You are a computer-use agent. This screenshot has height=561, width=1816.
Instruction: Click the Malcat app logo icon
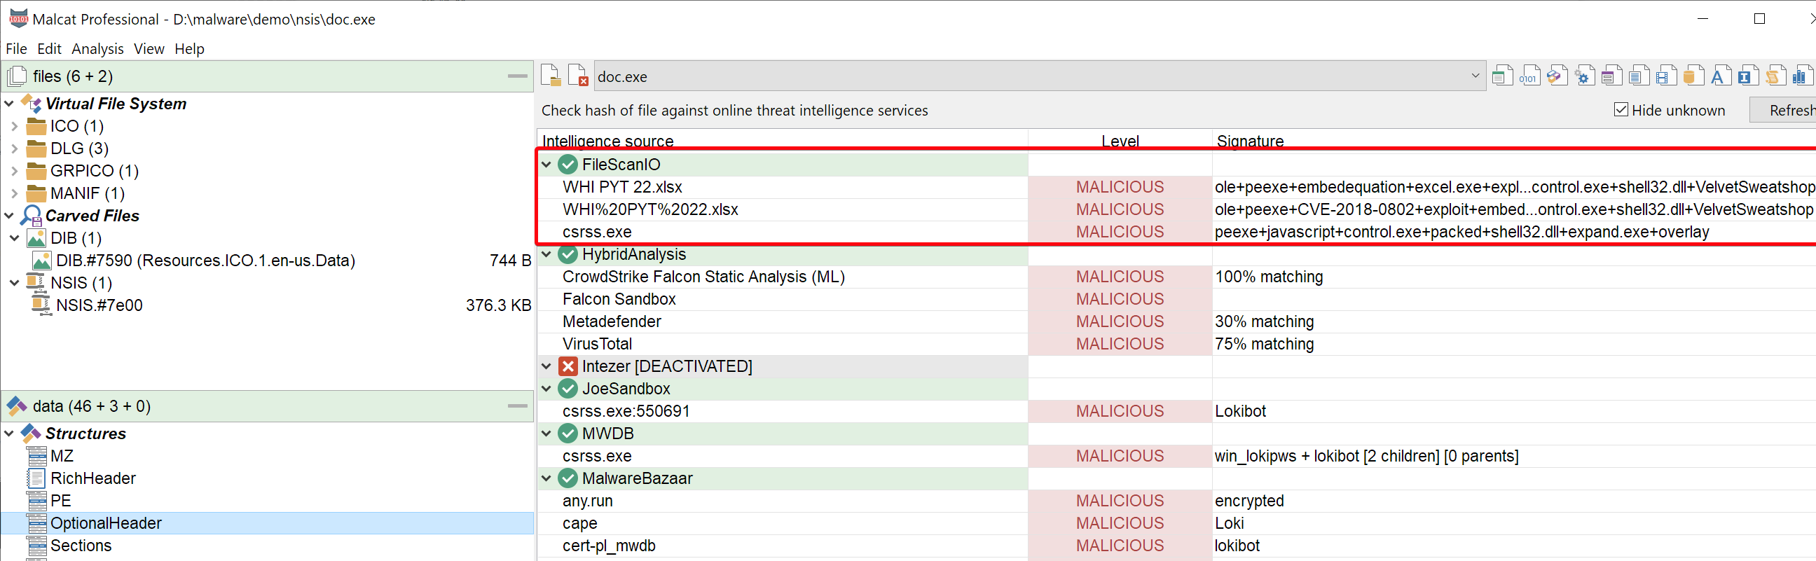click(x=18, y=18)
